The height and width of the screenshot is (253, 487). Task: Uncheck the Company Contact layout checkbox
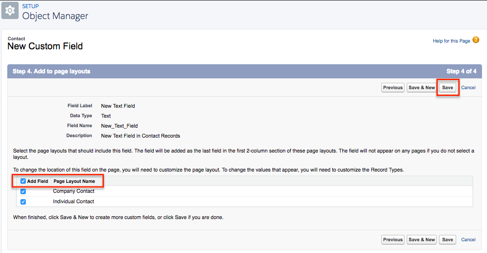[x=23, y=191]
